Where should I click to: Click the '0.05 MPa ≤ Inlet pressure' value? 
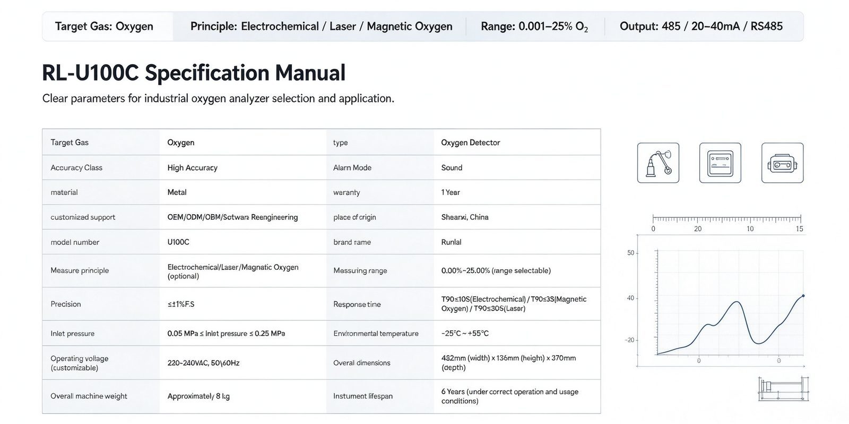tap(226, 333)
